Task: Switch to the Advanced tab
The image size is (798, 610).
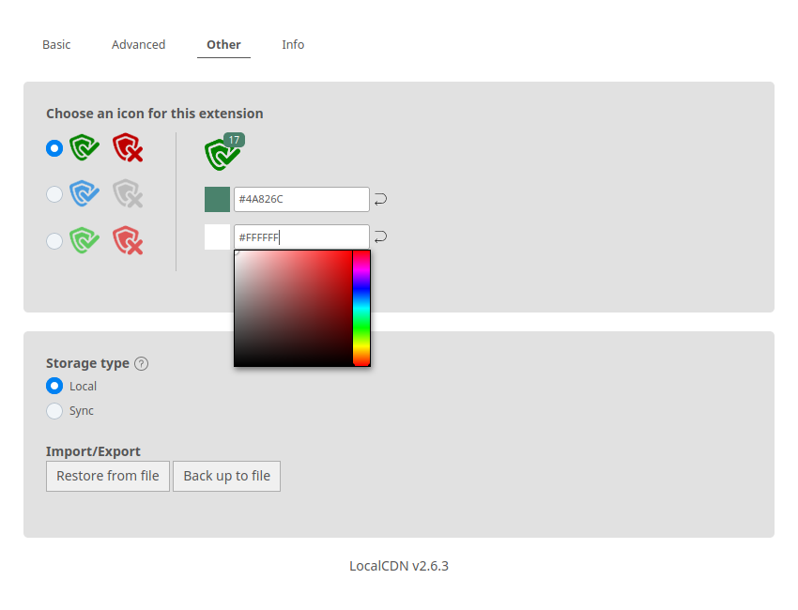Action: [x=138, y=45]
